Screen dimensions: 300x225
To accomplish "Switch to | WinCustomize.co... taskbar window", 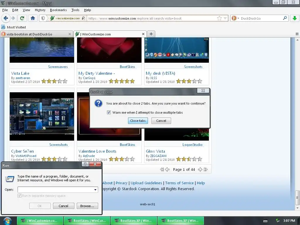I will pyautogui.click(x=40, y=221).
